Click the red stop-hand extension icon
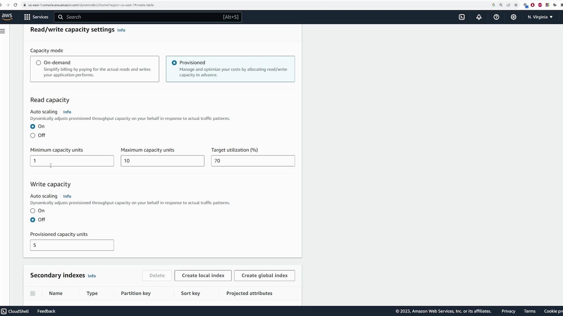Viewport: 563px width, 316px height. [533, 5]
